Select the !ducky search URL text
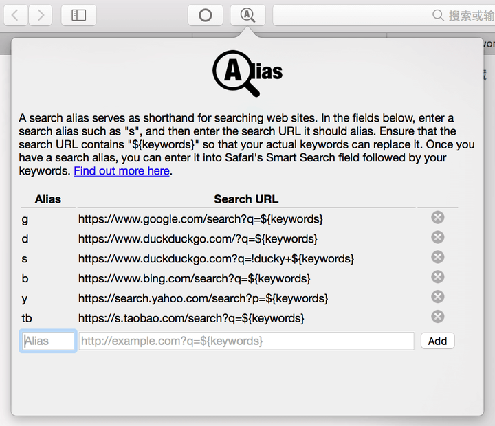This screenshot has width=495, height=426. click(216, 259)
